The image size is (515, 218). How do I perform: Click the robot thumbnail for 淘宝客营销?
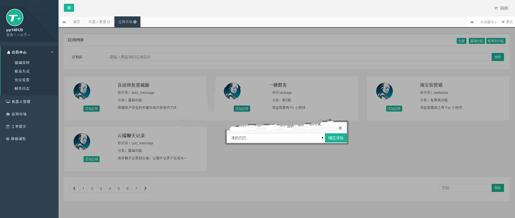[x=384, y=91]
